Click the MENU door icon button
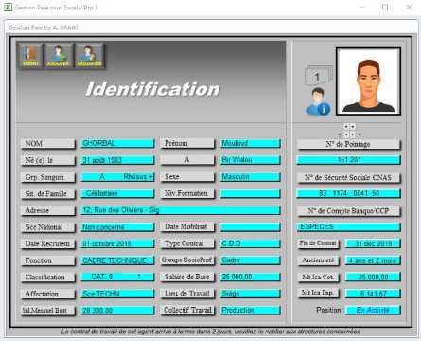 click(x=30, y=56)
